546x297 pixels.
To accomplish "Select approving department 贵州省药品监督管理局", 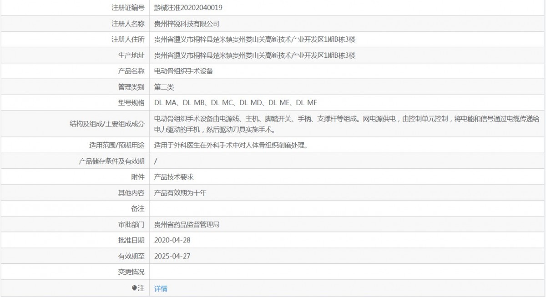I will click(x=187, y=225).
